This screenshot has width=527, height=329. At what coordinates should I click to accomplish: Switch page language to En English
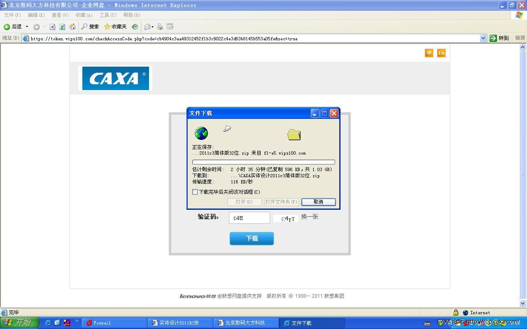[x=441, y=53]
